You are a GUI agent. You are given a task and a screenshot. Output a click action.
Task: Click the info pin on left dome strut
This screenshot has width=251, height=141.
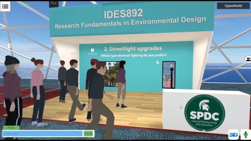click(9, 46)
